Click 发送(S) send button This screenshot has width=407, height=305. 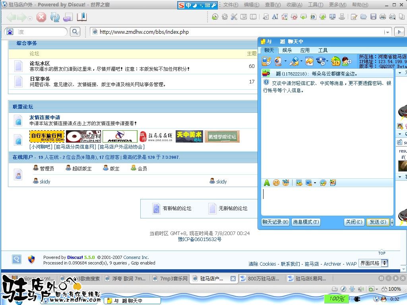click(x=378, y=222)
